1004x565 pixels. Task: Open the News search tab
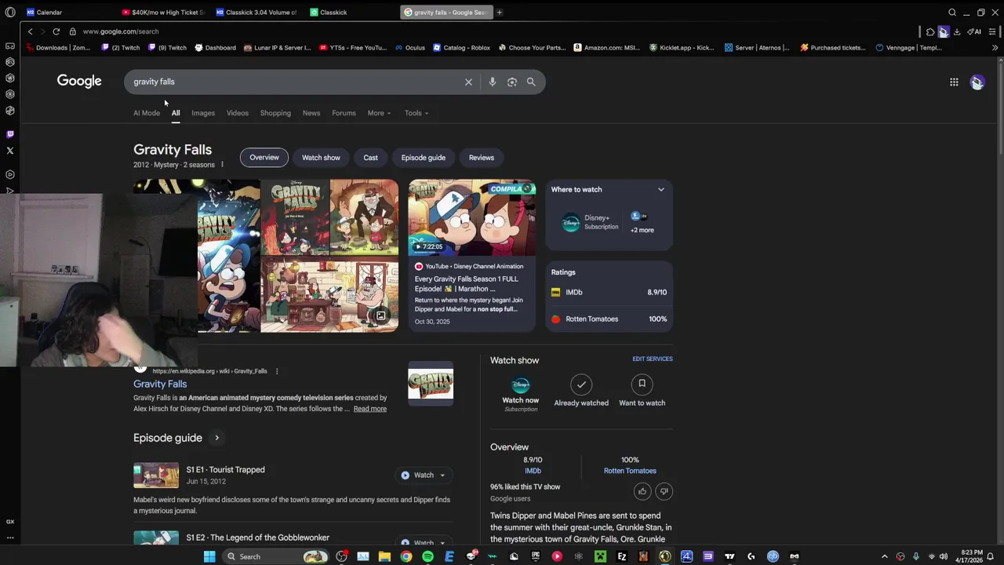(311, 113)
